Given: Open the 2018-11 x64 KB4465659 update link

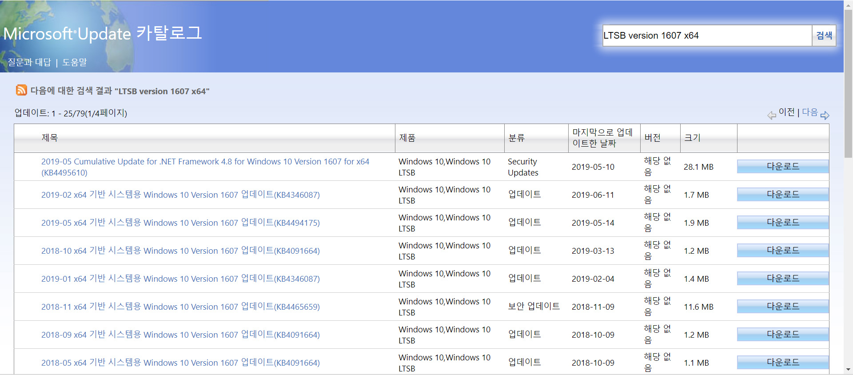Looking at the screenshot, I should (180, 307).
